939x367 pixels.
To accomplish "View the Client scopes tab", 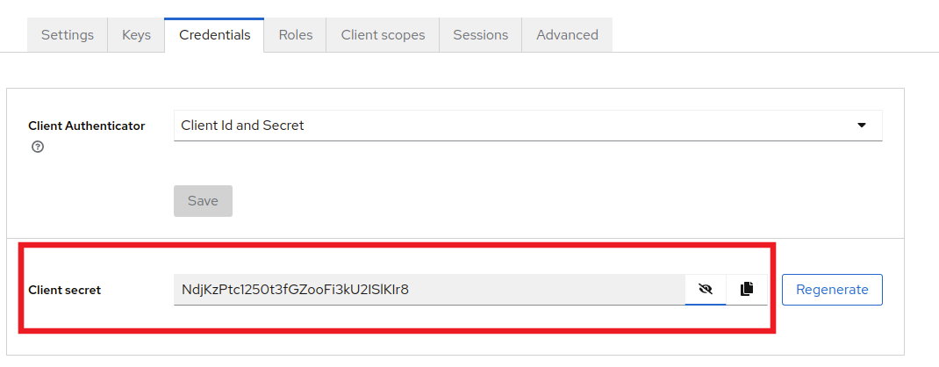I will pyautogui.click(x=383, y=35).
